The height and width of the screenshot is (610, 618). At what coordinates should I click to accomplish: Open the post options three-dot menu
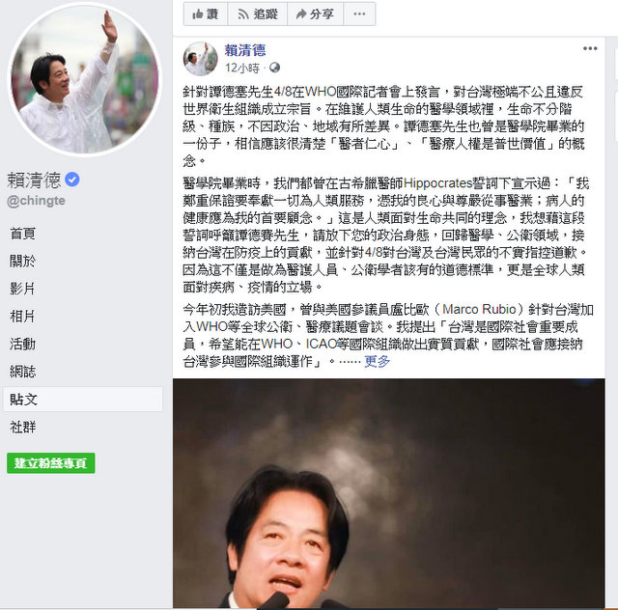pyautogui.click(x=590, y=48)
